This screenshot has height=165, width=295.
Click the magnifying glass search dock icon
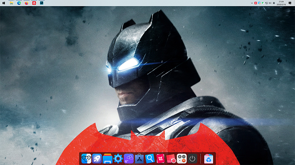pos(150,158)
